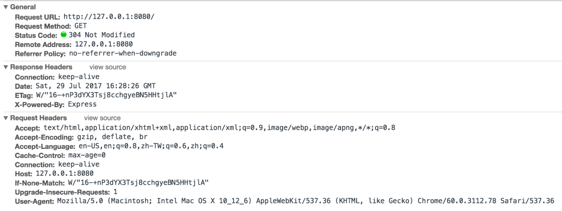Click the response Date header value
The image size is (562, 211).
tap(96, 86)
